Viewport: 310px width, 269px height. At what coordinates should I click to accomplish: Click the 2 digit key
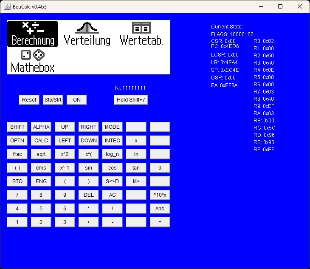click(41, 222)
